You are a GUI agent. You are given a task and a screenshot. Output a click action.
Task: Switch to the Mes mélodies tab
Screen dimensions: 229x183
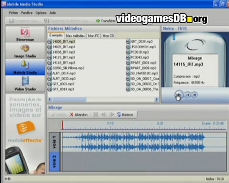75,36
